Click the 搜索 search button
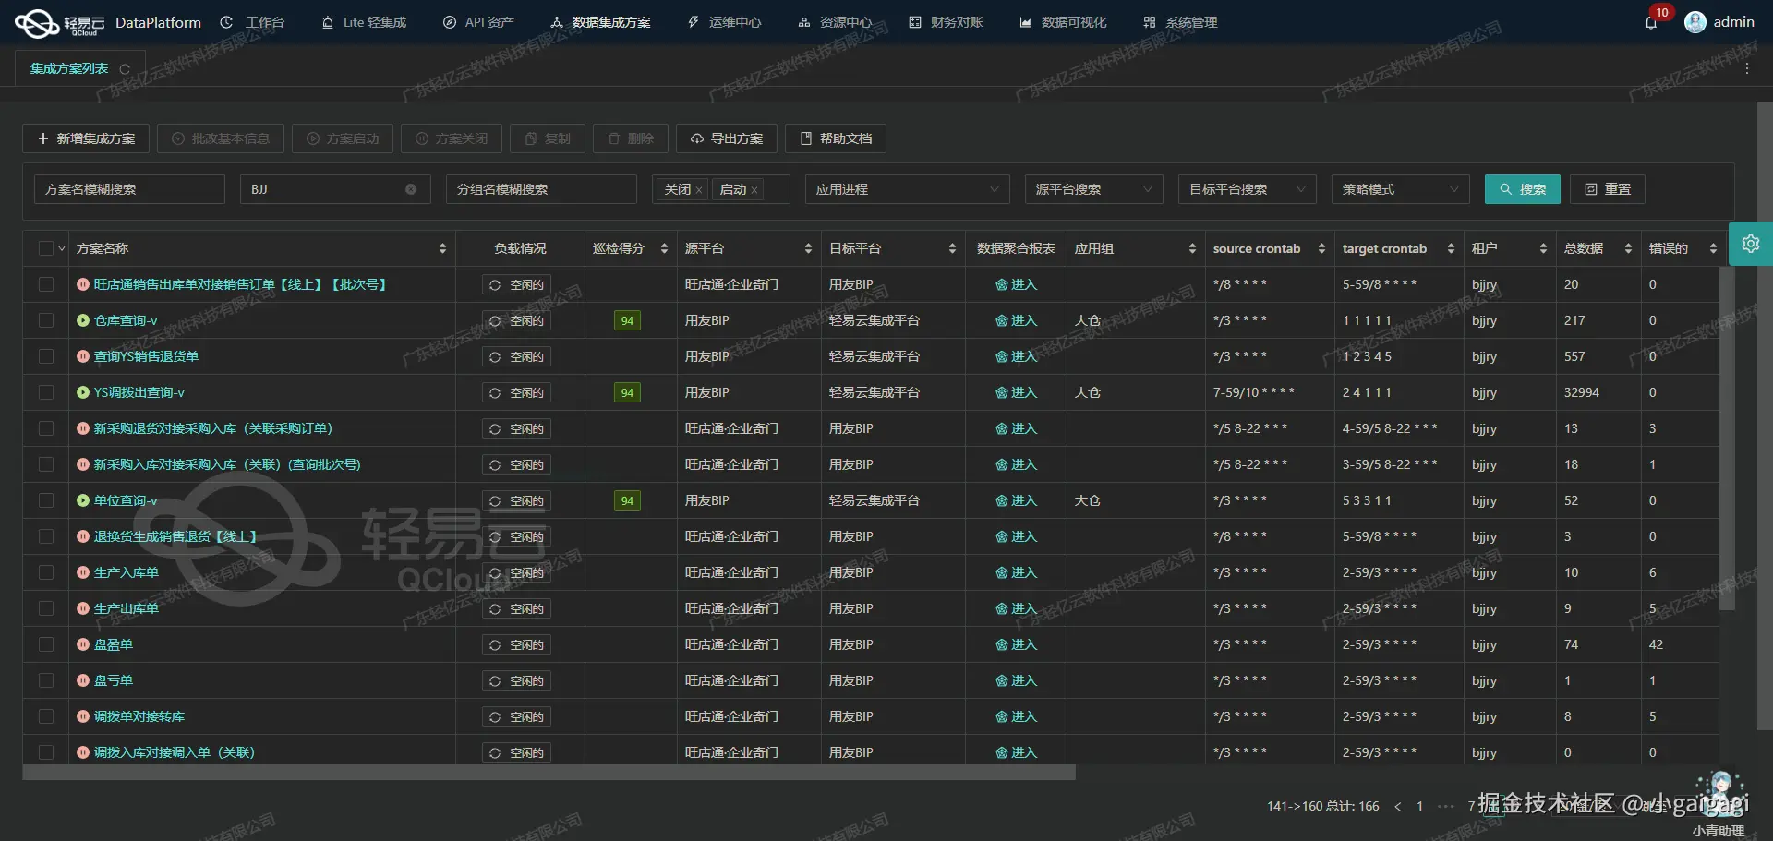The width and height of the screenshot is (1773, 841). click(x=1522, y=189)
